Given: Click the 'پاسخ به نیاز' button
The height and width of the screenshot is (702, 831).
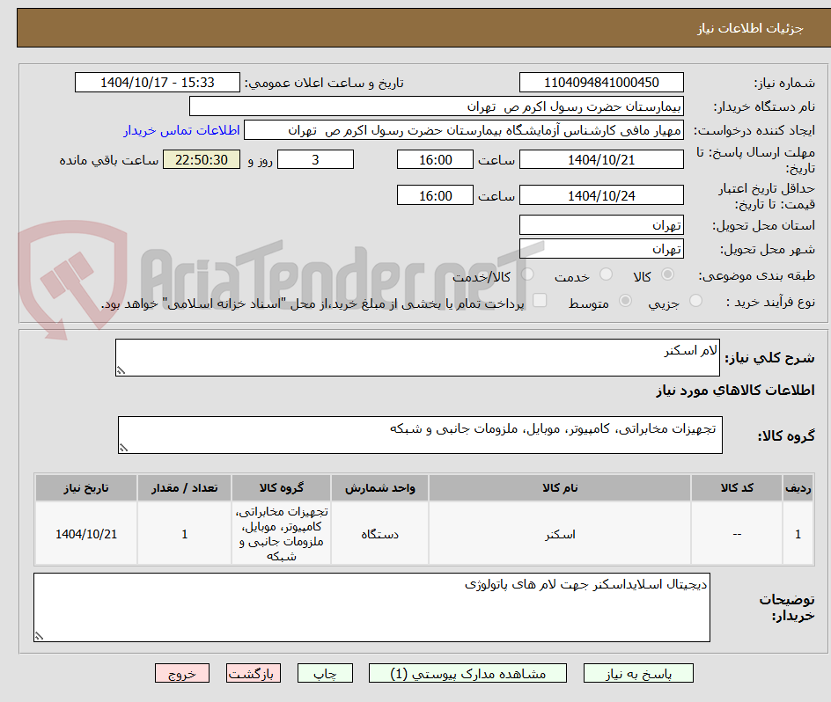Looking at the screenshot, I should click(638, 673).
